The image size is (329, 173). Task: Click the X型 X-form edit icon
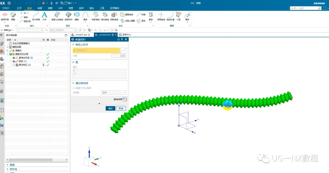(179, 15)
